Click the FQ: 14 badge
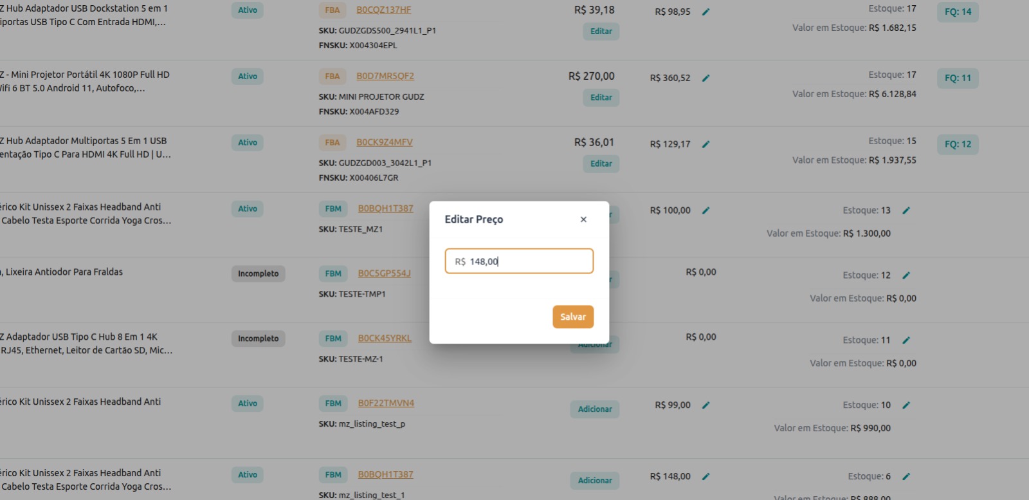This screenshot has height=500, width=1029. pos(958,12)
